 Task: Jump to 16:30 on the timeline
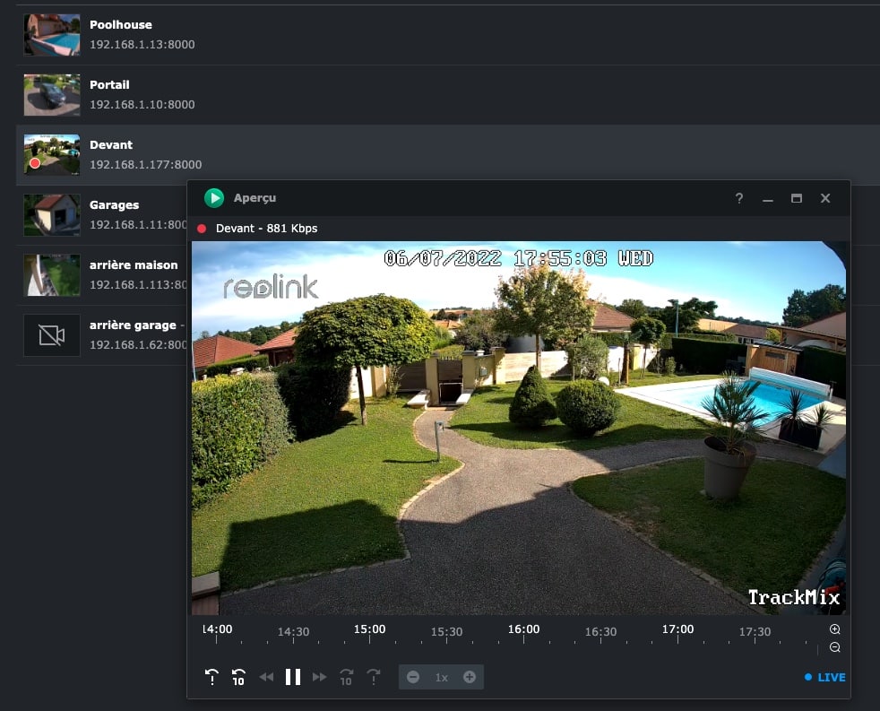pyautogui.click(x=600, y=632)
